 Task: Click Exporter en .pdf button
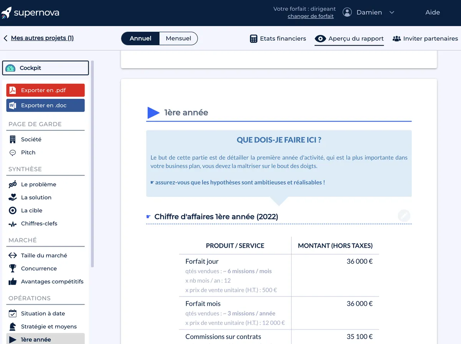click(x=45, y=90)
